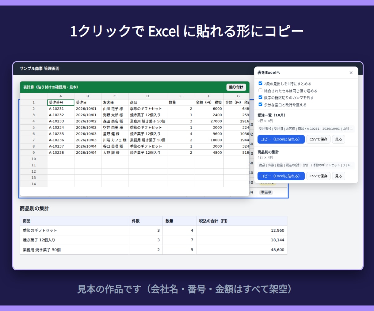
Task: Click 見る for 商品別の集計
Action: pyautogui.click(x=338, y=176)
